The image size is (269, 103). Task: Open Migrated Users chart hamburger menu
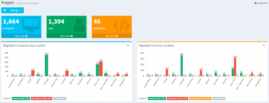pyautogui.click(x=264, y=45)
